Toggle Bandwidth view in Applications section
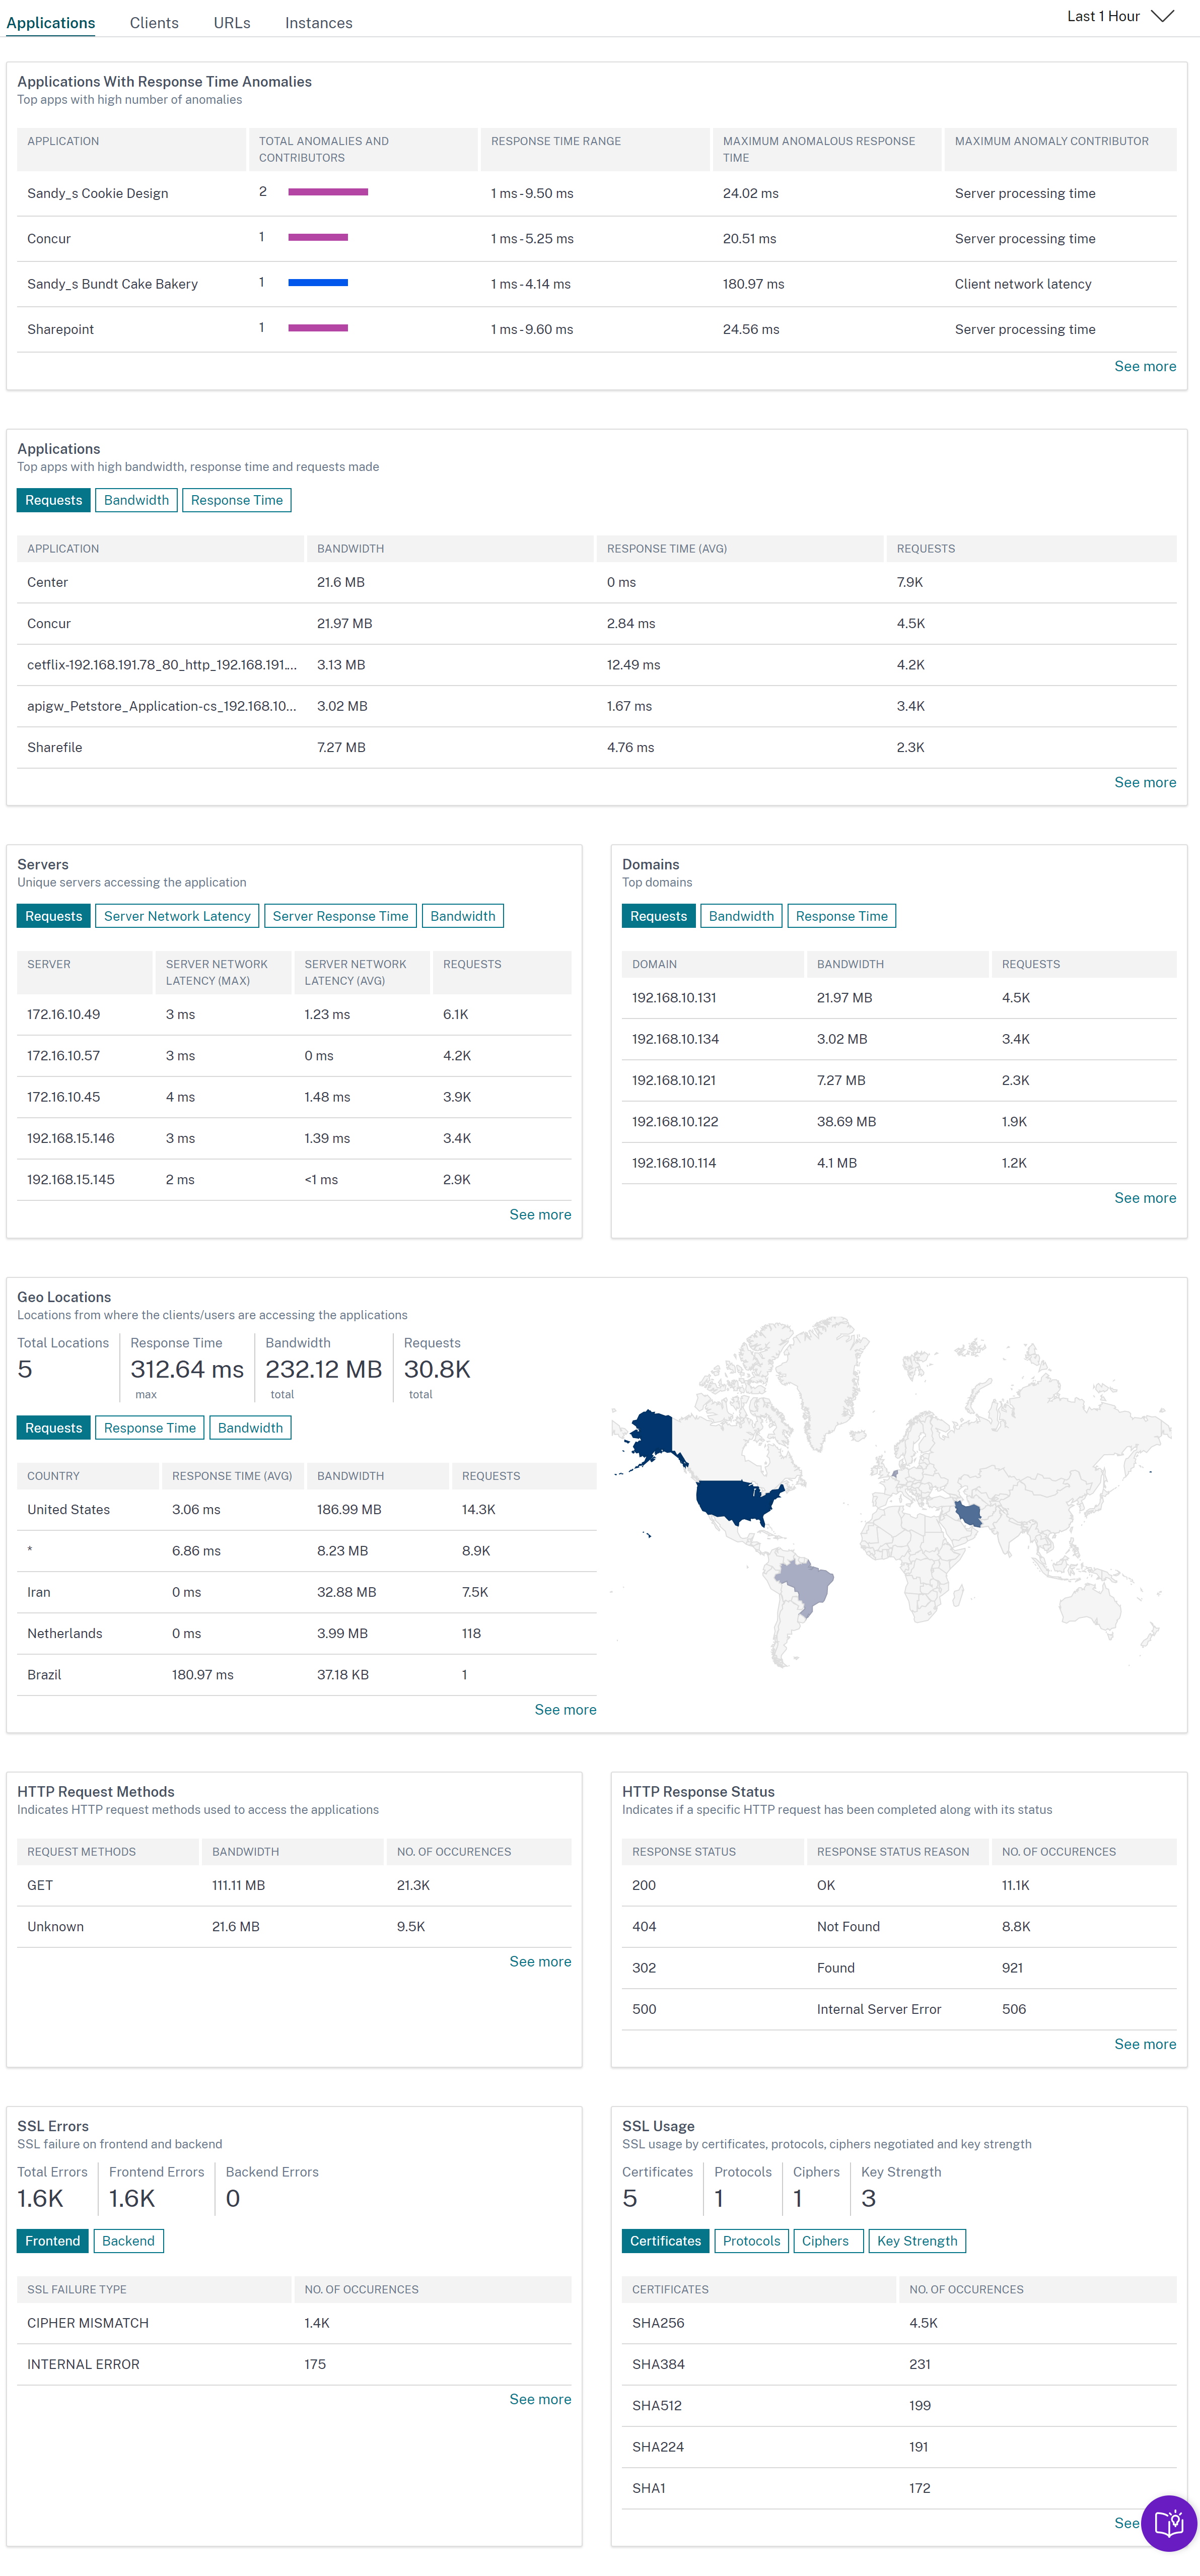Image resolution: width=1200 pixels, height=2576 pixels. [137, 500]
